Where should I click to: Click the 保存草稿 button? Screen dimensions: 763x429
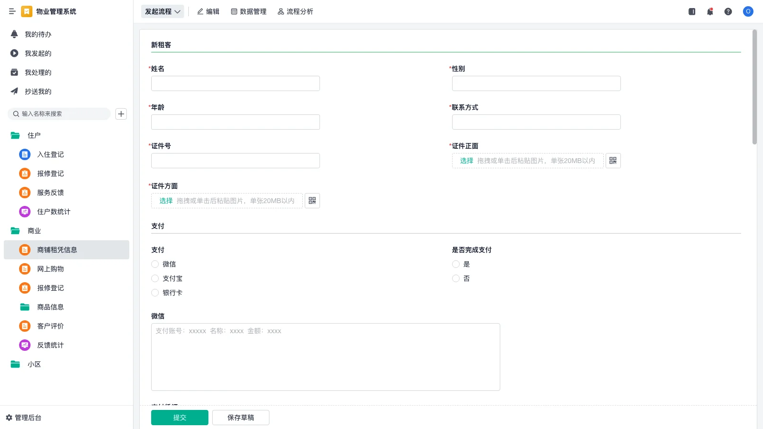[x=240, y=418]
